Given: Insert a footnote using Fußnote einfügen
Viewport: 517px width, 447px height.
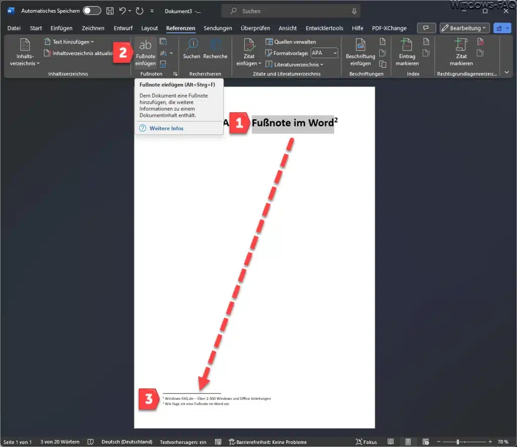Looking at the screenshot, I should [x=145, y=53].
